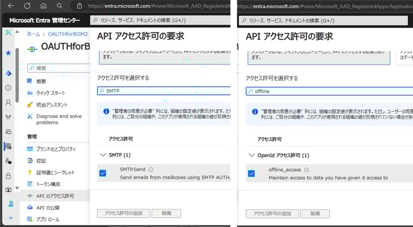Collapse the OpenId アクセス許可 (1) group
Image resolution: width=413 pixels, height=227 pixels.
click(252, 155)
